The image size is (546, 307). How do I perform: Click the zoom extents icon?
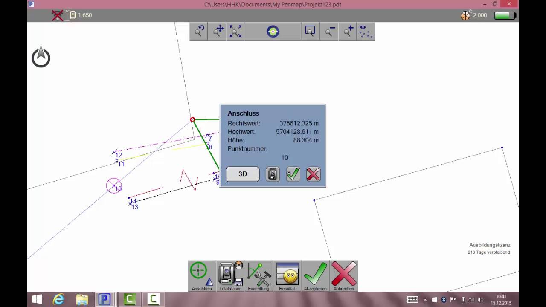point(235,32)
